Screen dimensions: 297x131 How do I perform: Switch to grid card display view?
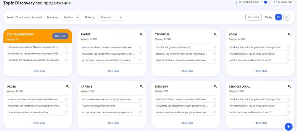tap(279, 17)
